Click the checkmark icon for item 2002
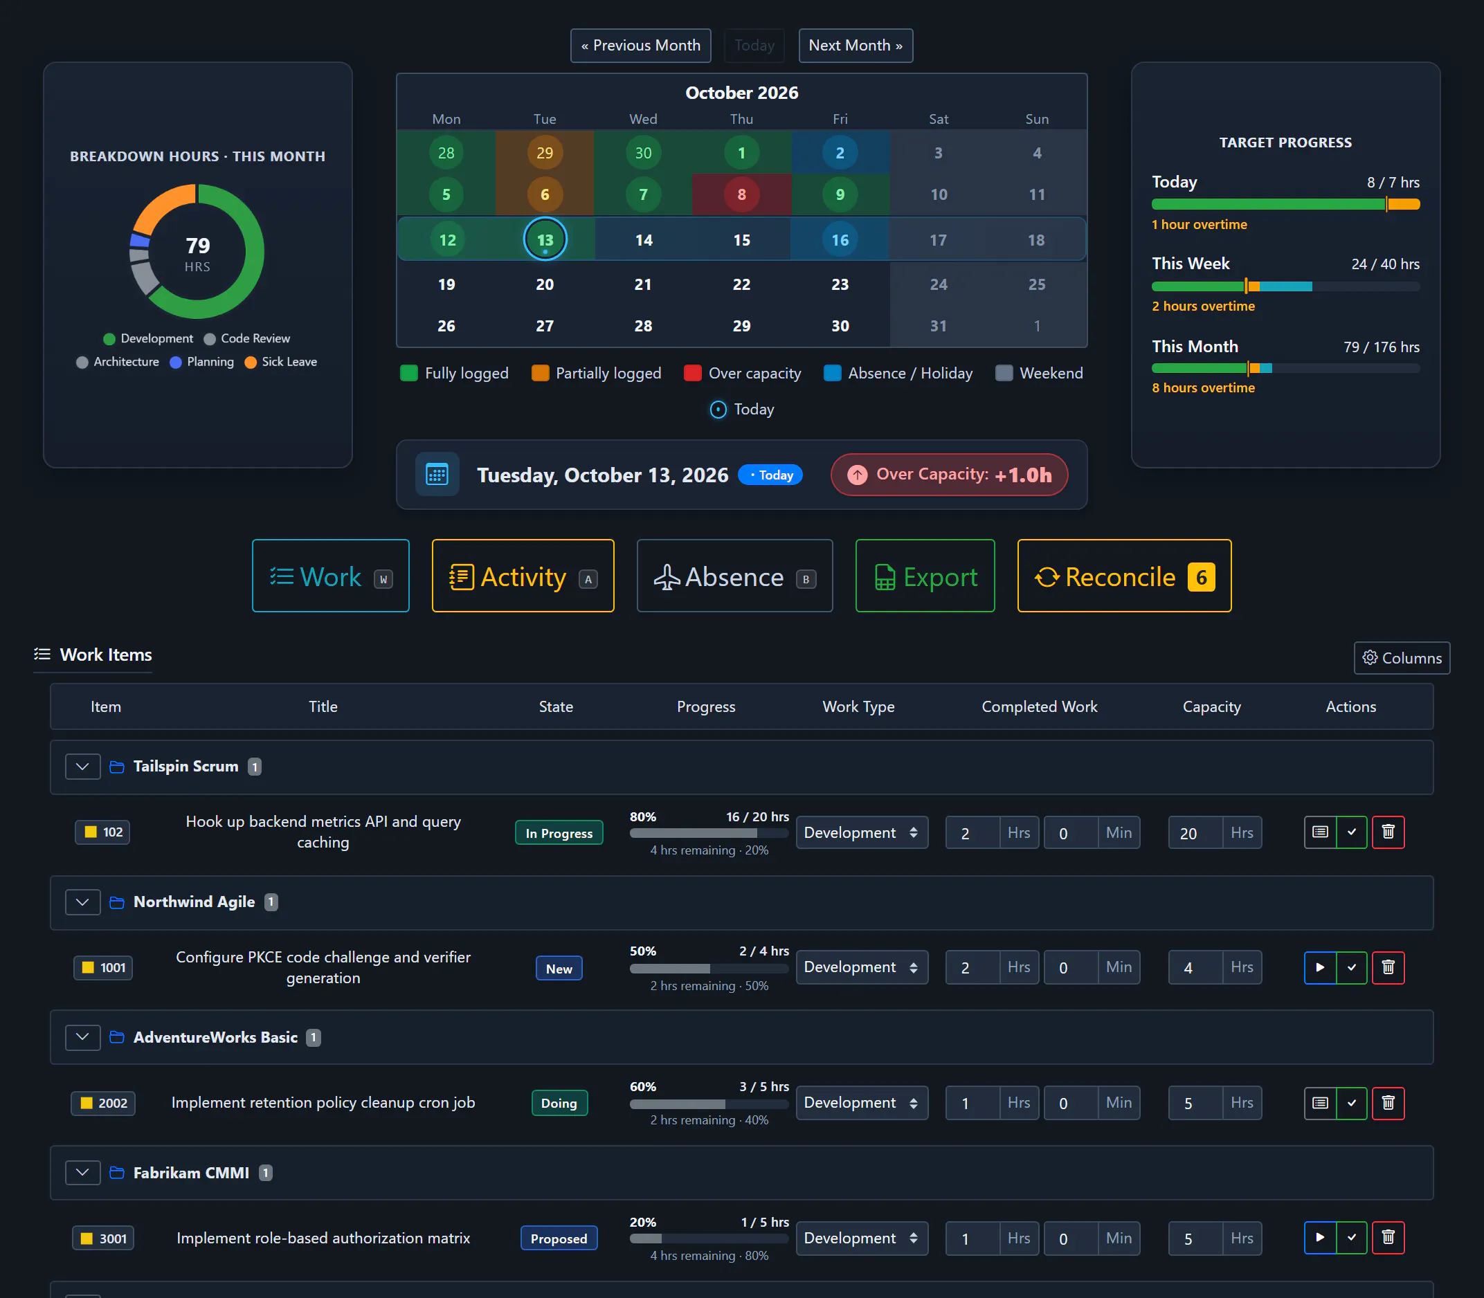This screenshot has width=1484, height=1298. tap(1352, 1103)
